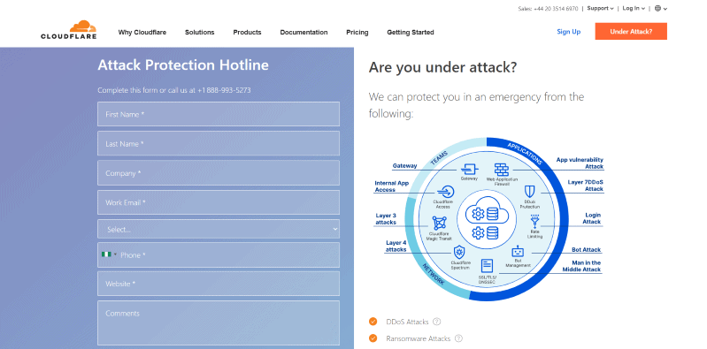The image size is (707, 349).
Task: Click the orange check beside DDoS Attacks
Action: click(373, 322)
